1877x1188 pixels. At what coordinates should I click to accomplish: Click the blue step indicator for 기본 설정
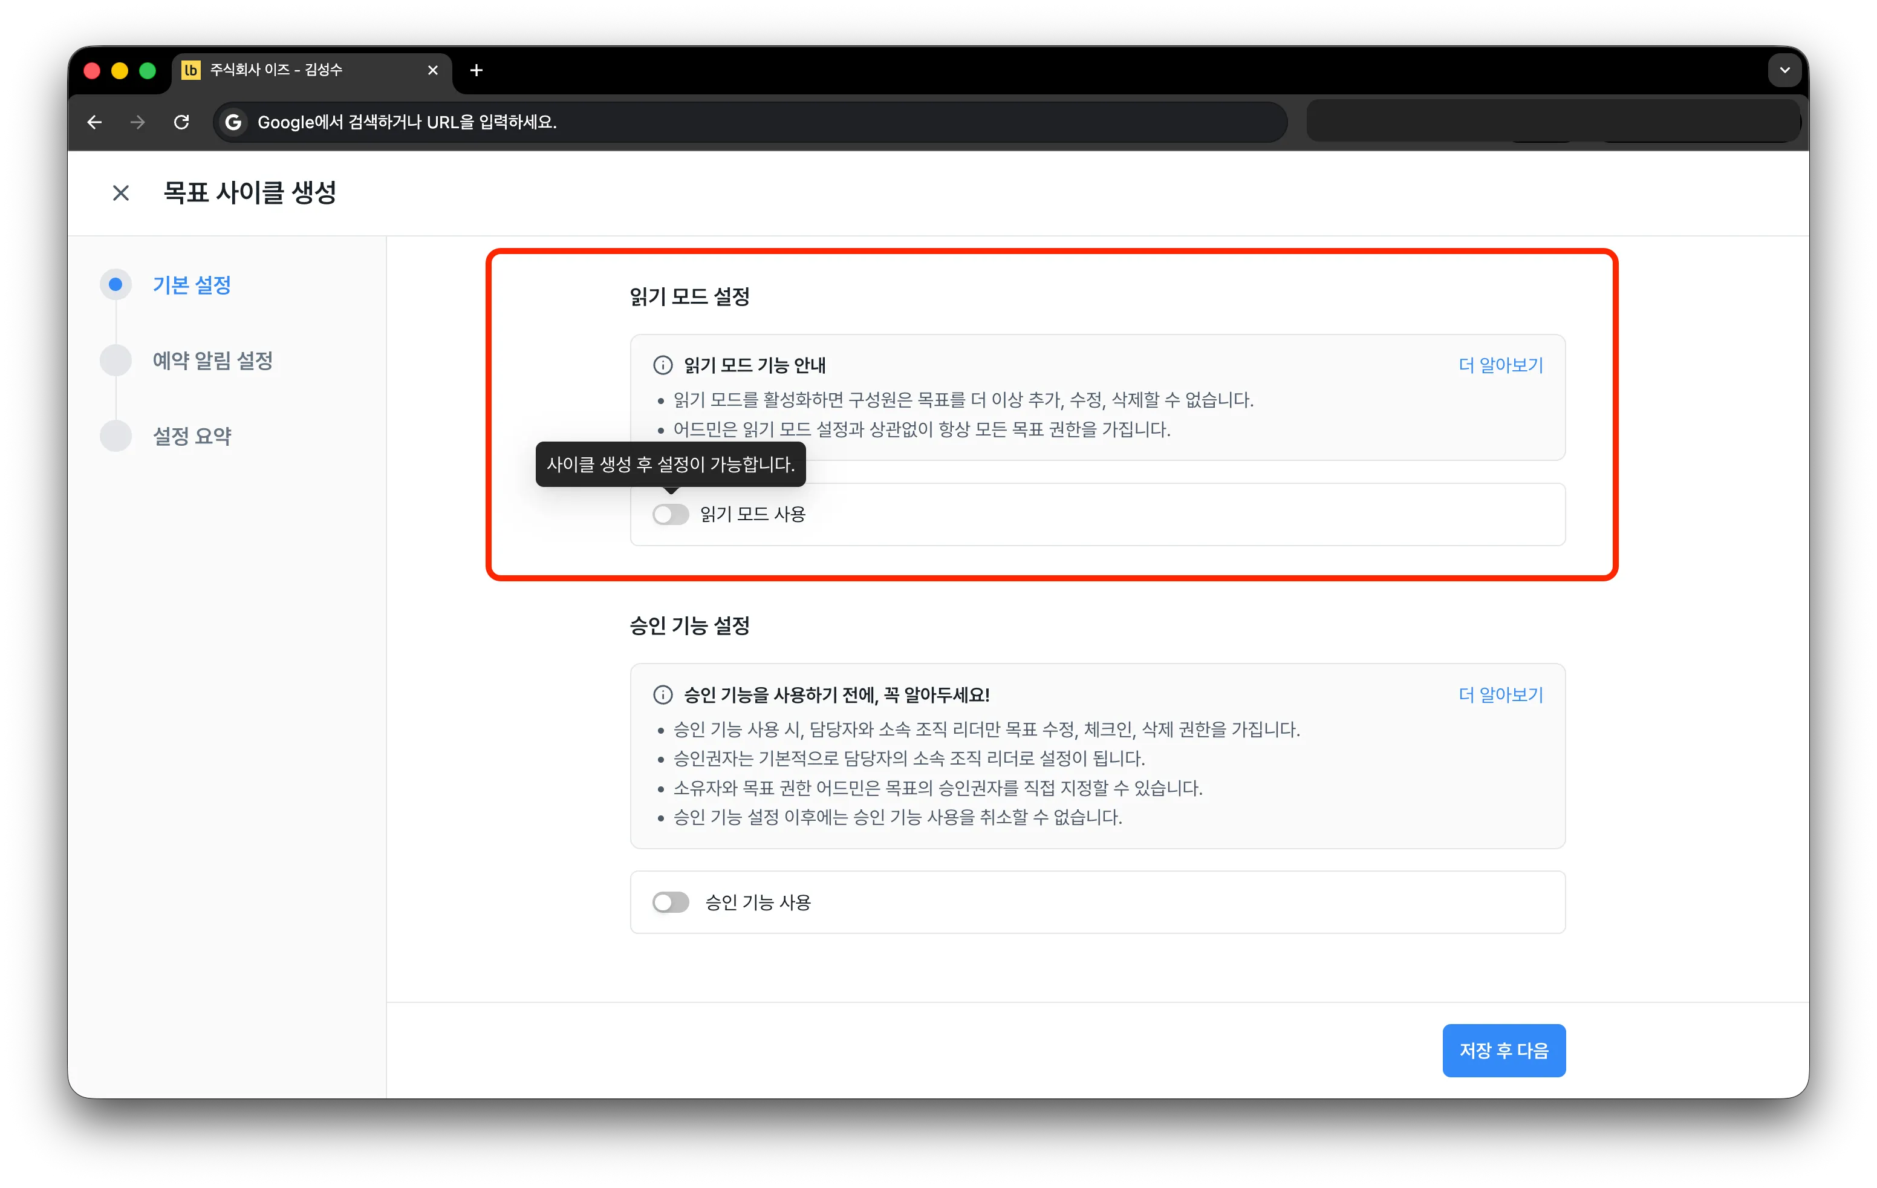[x=115, y=284]
